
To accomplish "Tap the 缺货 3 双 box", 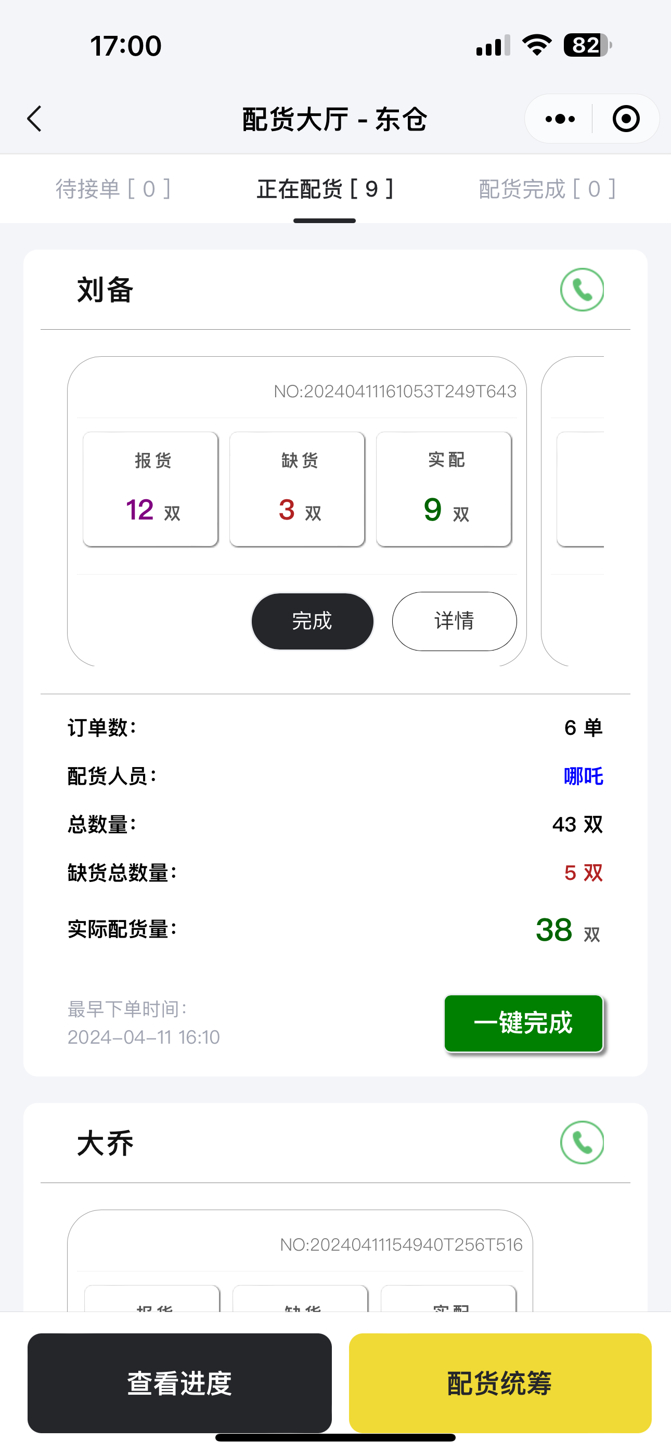I will click(298, 489).
